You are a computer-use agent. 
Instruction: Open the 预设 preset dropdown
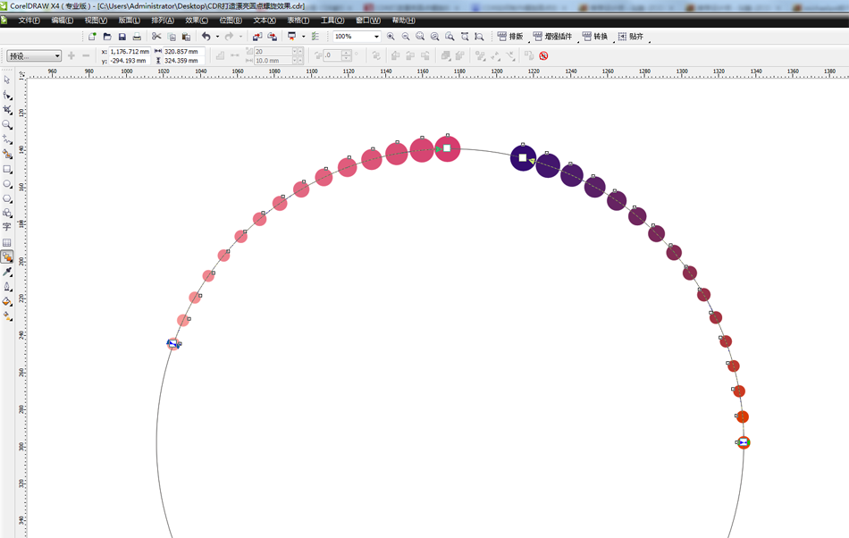(x=34, y=56)
